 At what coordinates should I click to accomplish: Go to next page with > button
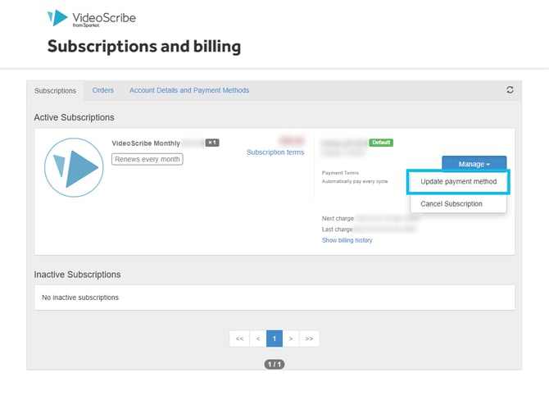pyautogui.click(x=291, y=339)
